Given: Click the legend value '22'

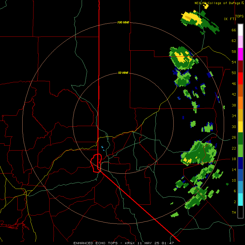Looking at the screenshot, I should [234, 148].
